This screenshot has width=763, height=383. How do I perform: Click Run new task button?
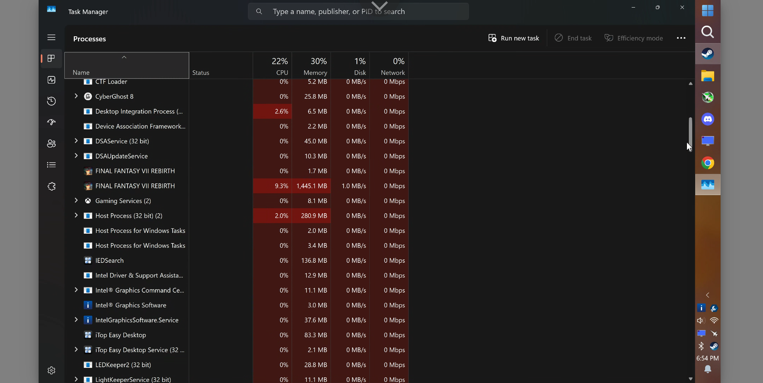tap(514, 38)
